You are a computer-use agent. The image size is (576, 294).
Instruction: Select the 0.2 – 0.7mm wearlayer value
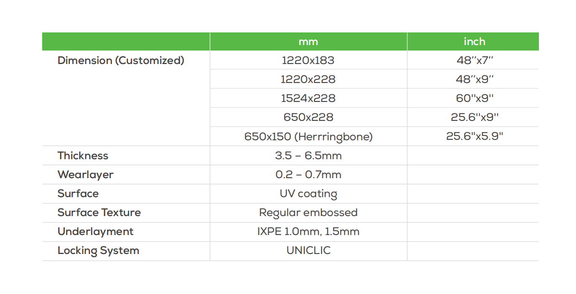coord(308,174)
